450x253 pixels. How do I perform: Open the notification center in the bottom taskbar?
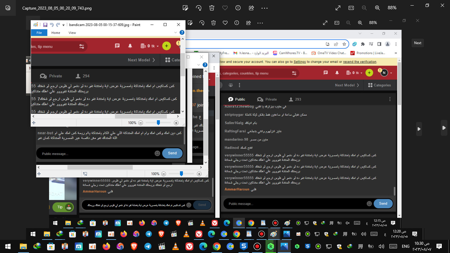(x=439, y=246)
